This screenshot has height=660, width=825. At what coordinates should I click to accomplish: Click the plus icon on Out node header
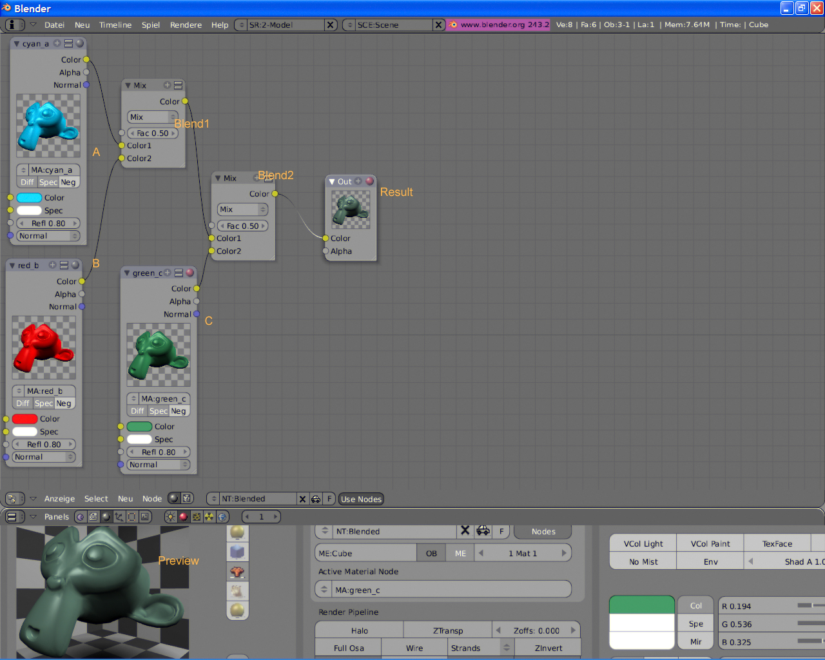coord(358,181)
